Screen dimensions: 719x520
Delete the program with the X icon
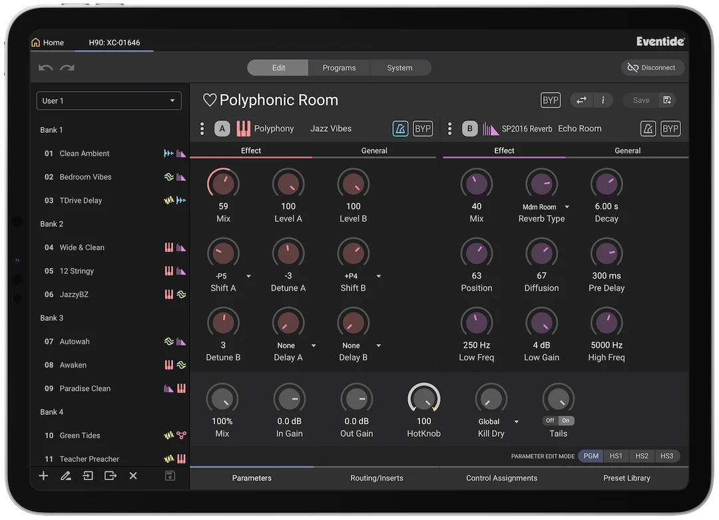tap(133, 476)
